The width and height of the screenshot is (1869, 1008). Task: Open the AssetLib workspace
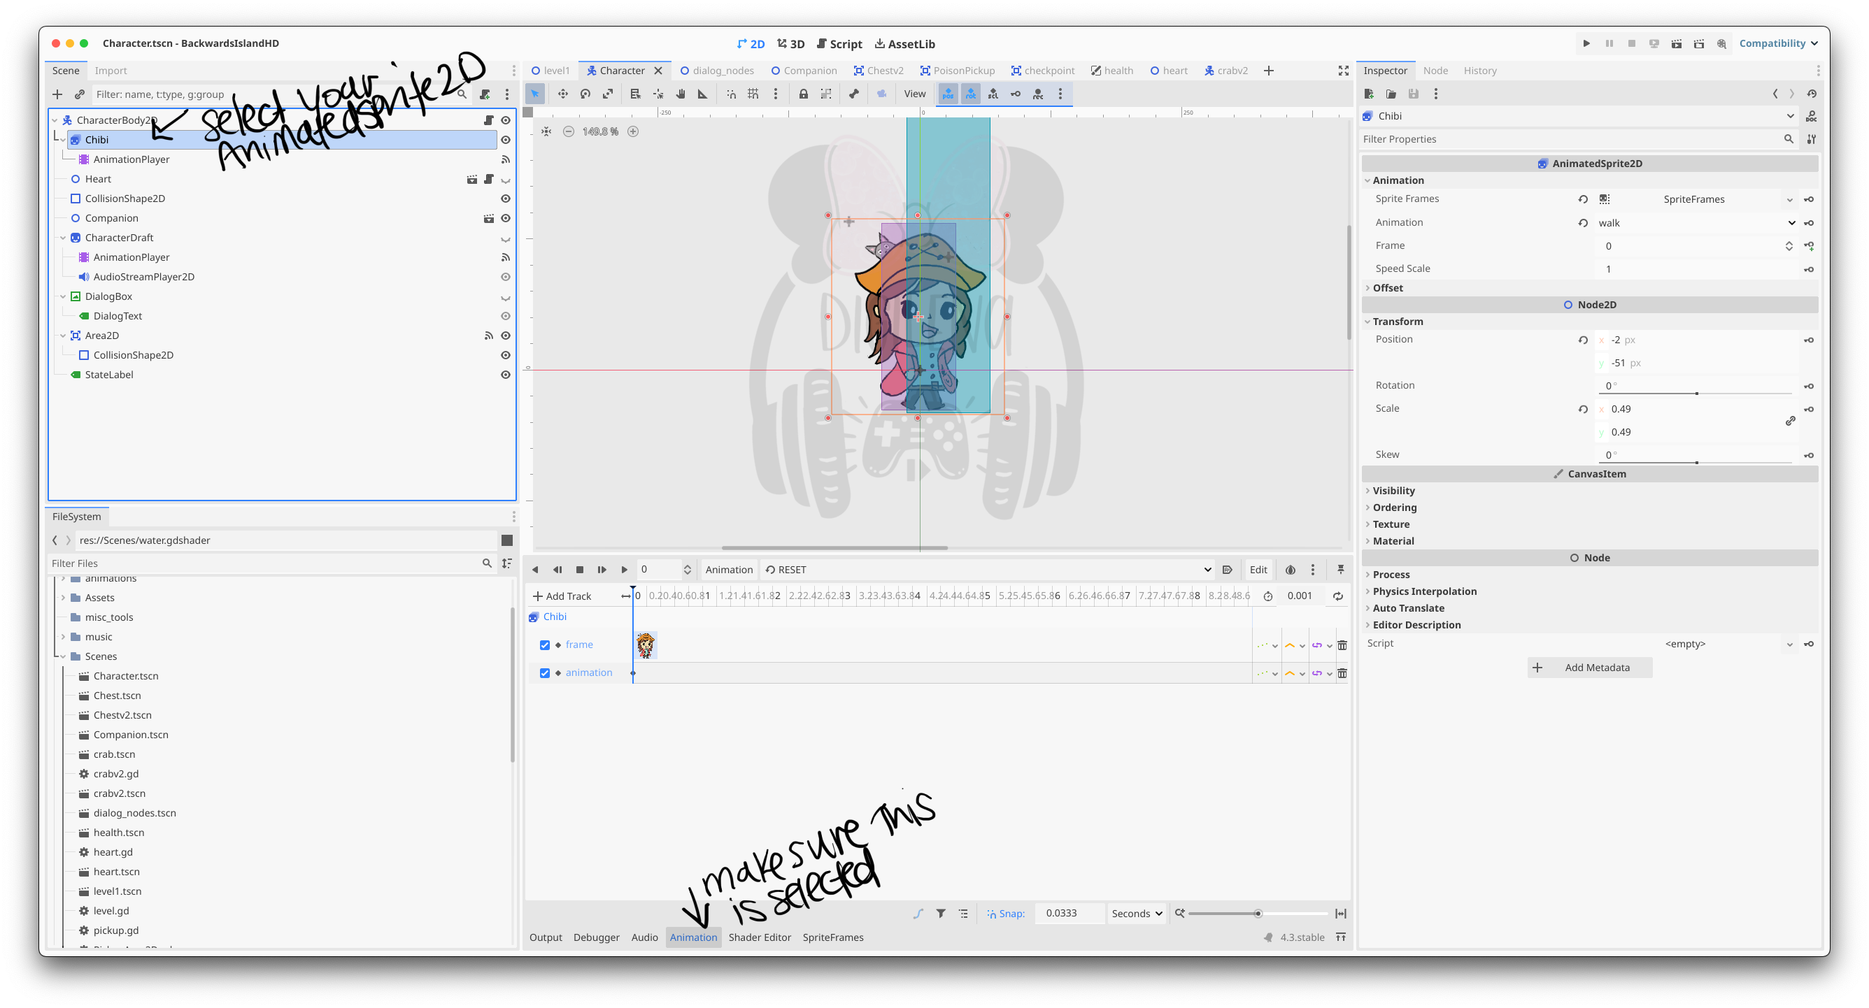[904, 43]
